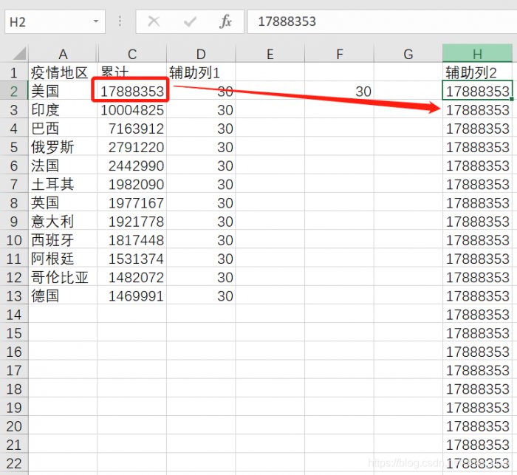
Task: Select column A header
Action: (x=63, y=54)
